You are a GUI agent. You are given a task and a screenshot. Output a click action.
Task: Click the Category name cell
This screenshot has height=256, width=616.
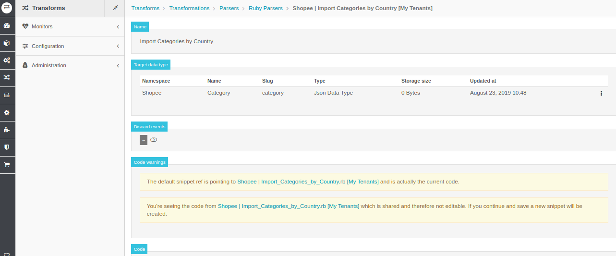[219, 93]
